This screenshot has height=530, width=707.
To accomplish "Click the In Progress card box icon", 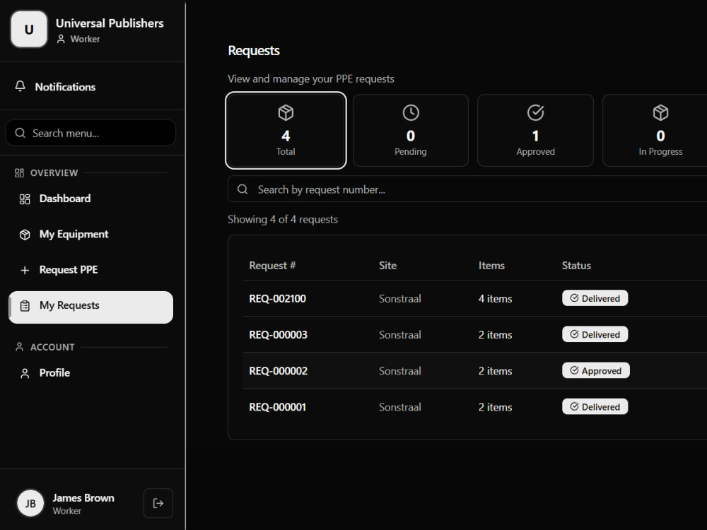I will (660, 112).
